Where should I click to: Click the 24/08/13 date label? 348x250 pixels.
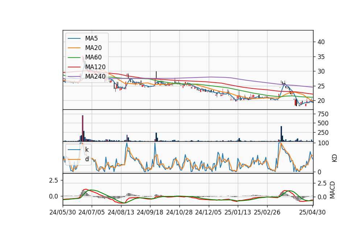click(121, 212)
